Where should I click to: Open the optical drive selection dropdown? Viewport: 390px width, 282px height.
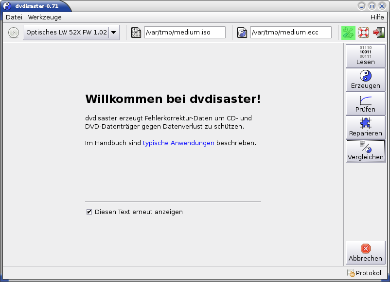[71, 32]
